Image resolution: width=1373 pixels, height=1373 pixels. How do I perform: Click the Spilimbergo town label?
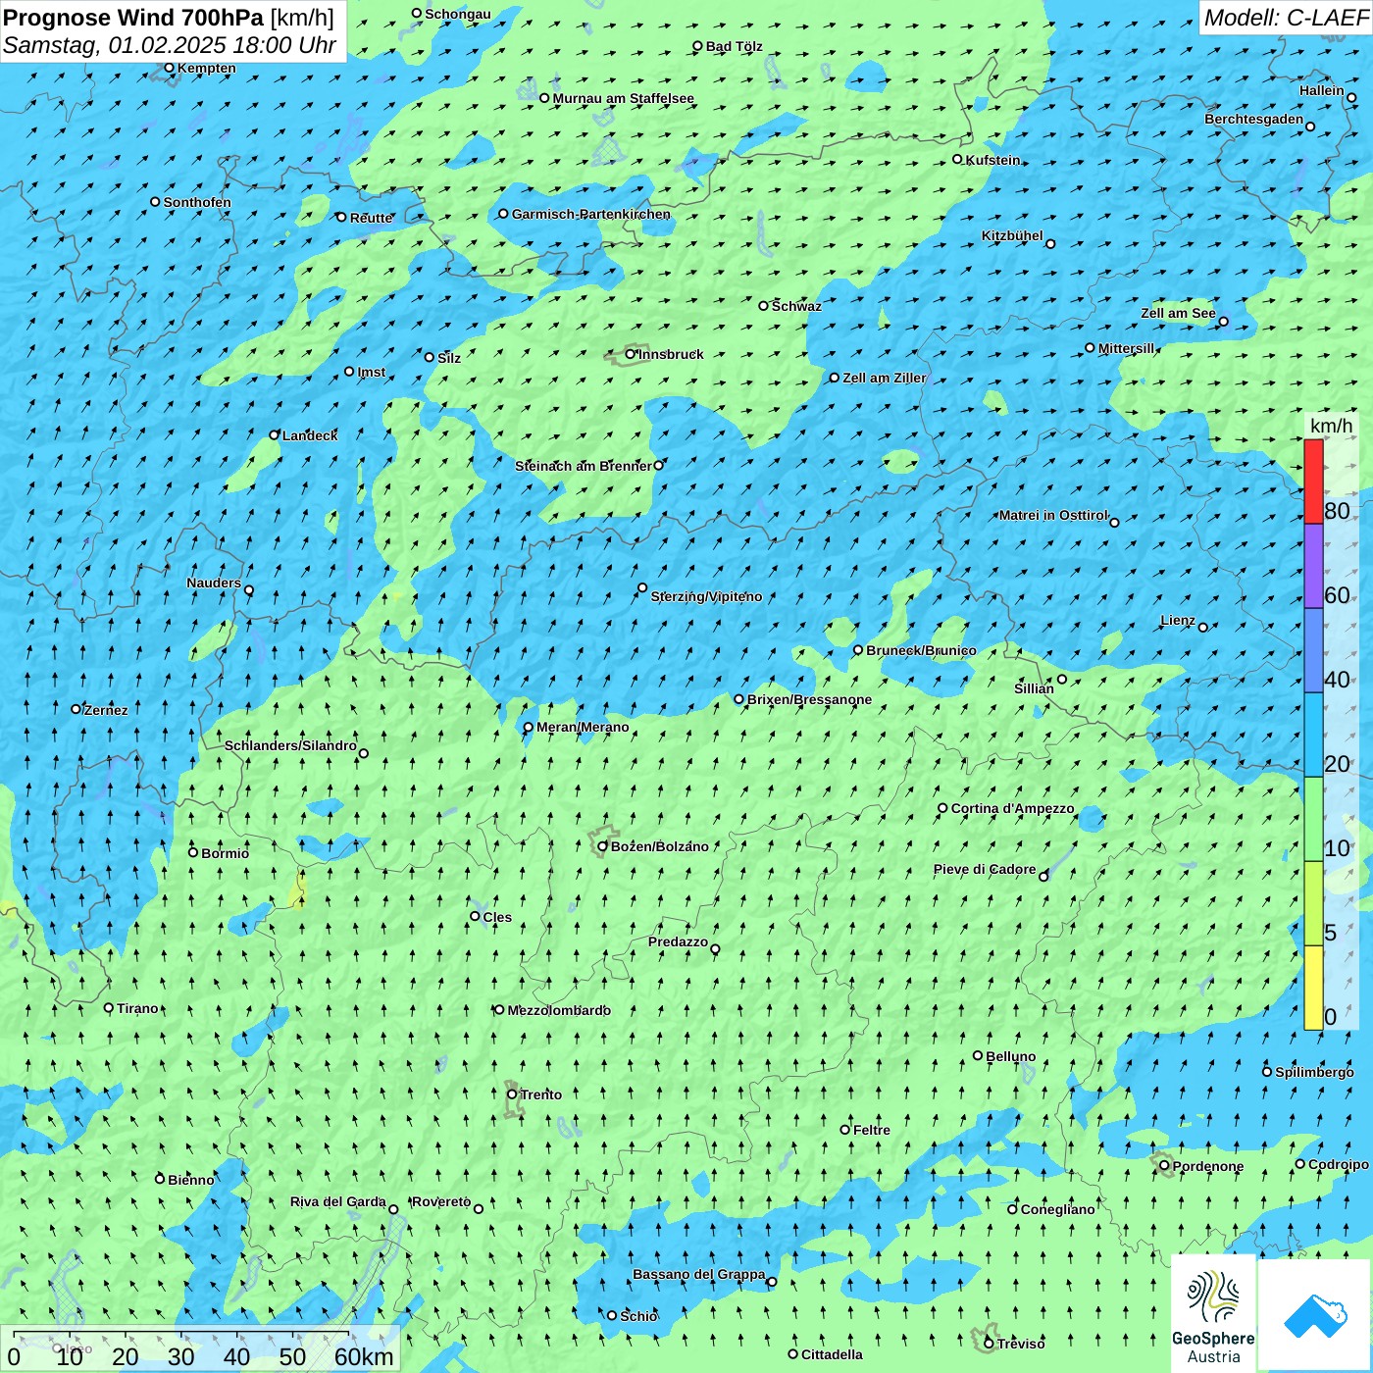click(1314, 1072)
